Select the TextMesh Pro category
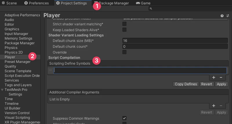 pos(16,90)
